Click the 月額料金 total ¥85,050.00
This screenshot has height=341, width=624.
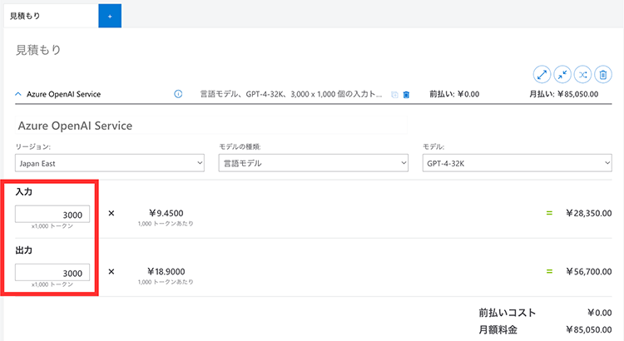[x=588, y=330]
